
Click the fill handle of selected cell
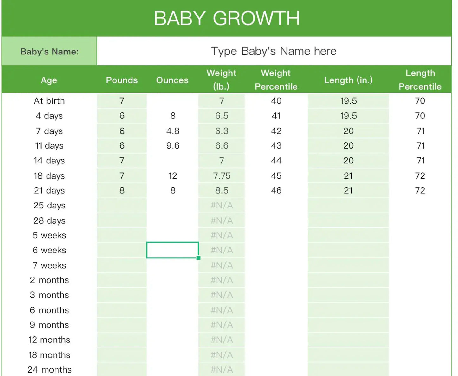coord(198,258)
